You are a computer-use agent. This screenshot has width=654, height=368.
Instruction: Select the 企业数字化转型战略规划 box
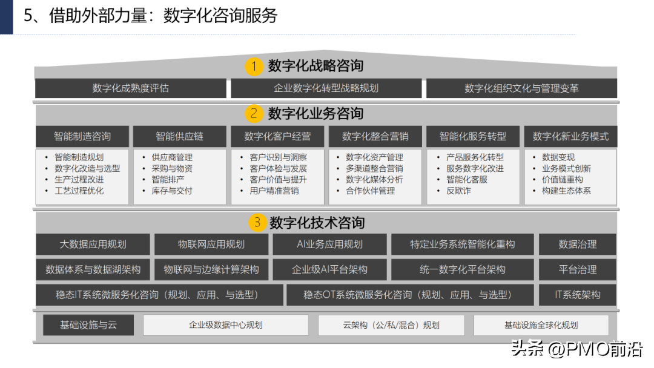tap(326, 88)
